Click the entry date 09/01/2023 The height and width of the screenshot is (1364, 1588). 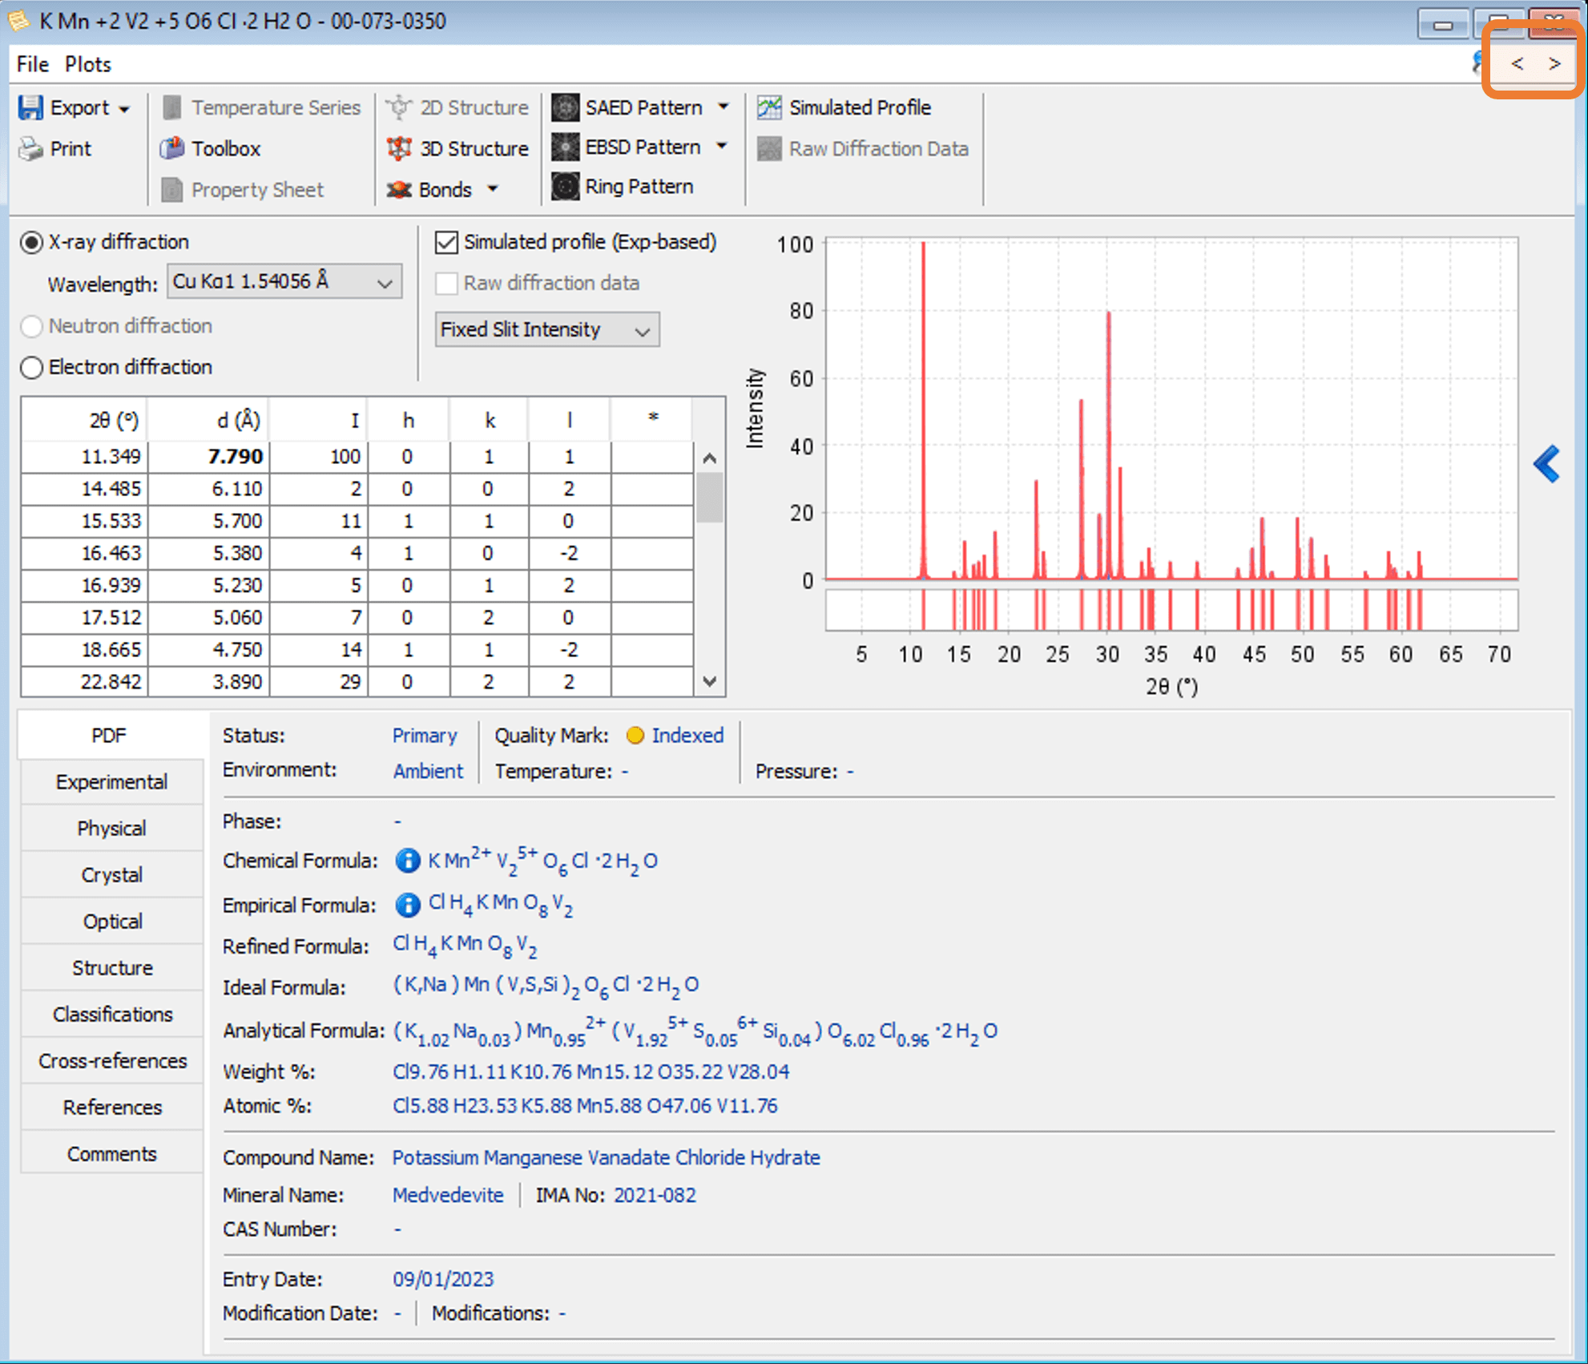pos(443,1280)
